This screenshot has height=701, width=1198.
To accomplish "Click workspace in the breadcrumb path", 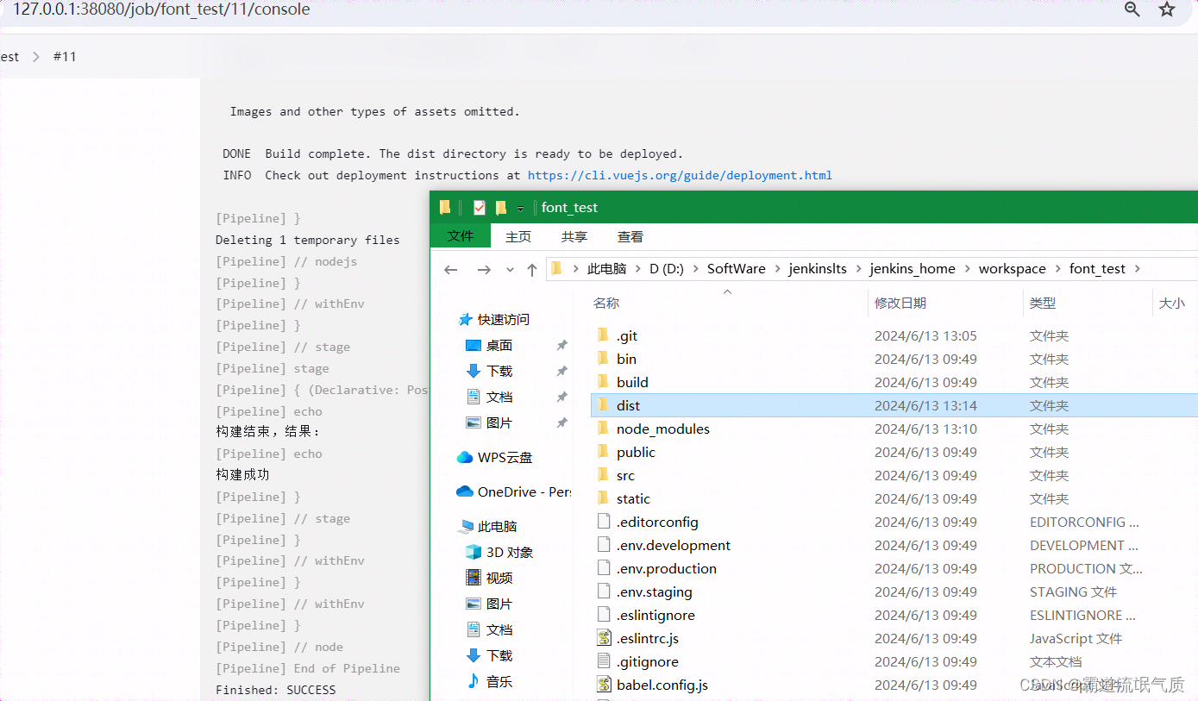I will point(1012,268).
